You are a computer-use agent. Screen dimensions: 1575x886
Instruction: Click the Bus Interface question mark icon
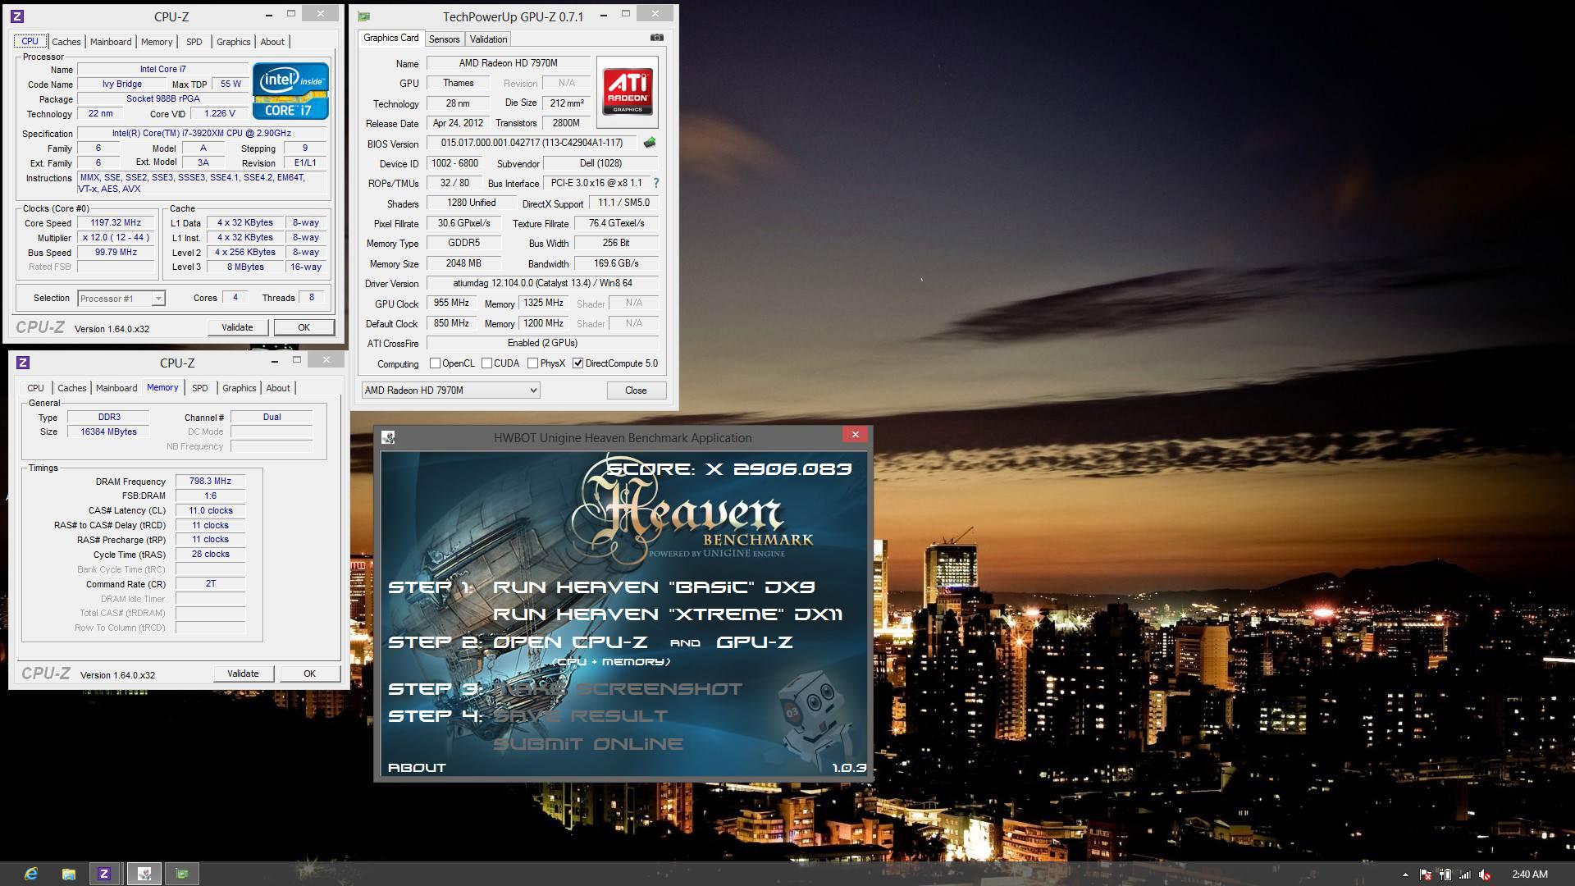[655, 183]
